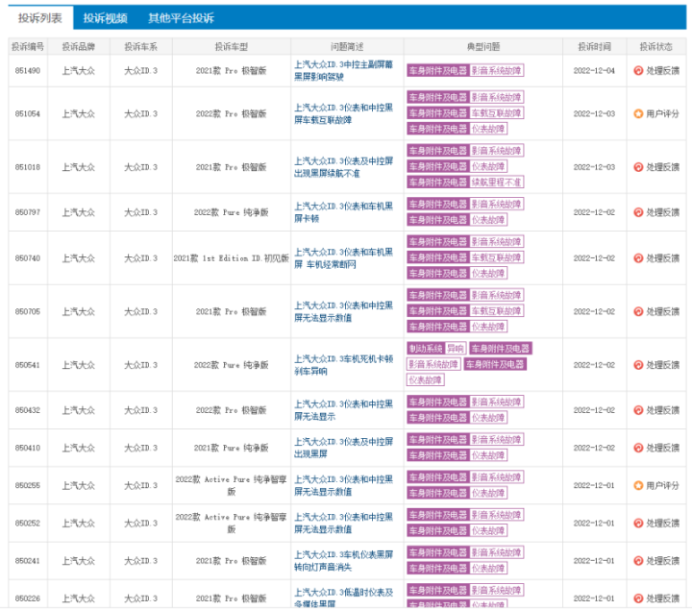The height and width of the screenshot is (610, 692).
Task: Click the 处理反馈 status icon for complaint 851490
Action: pyautogui.click(x=638, y=70)
